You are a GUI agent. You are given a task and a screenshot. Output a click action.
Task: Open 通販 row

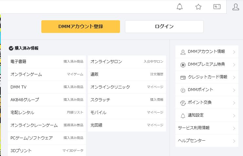tap(127, 74)
